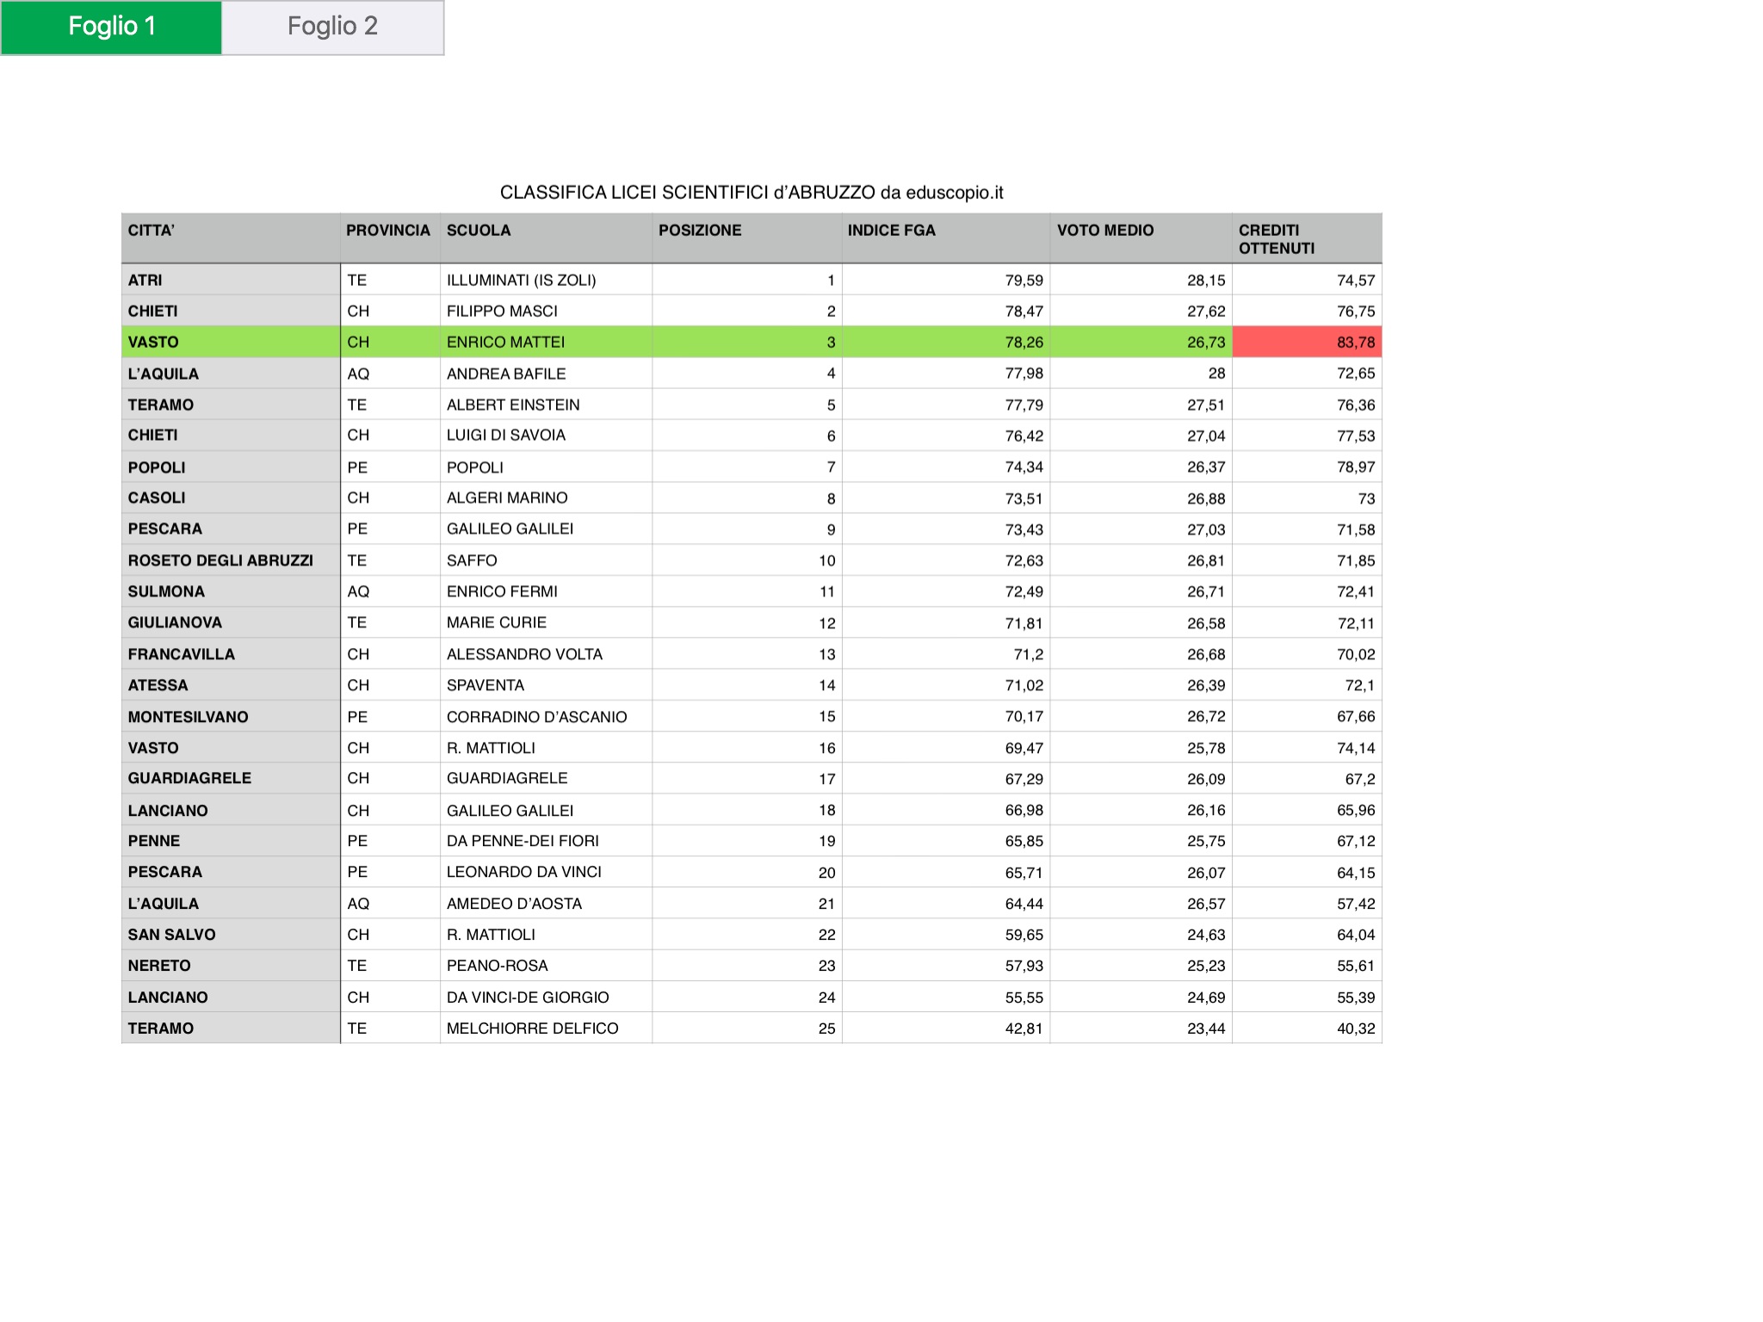1763x1322 pixels.
Task: Click the CITTA' column header
Action: click(231, 238)
